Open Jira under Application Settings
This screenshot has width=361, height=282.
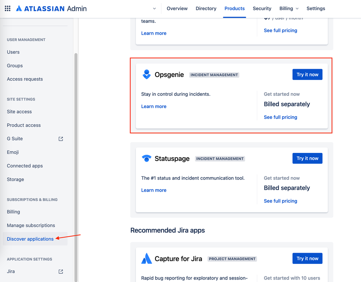point(35,272)
